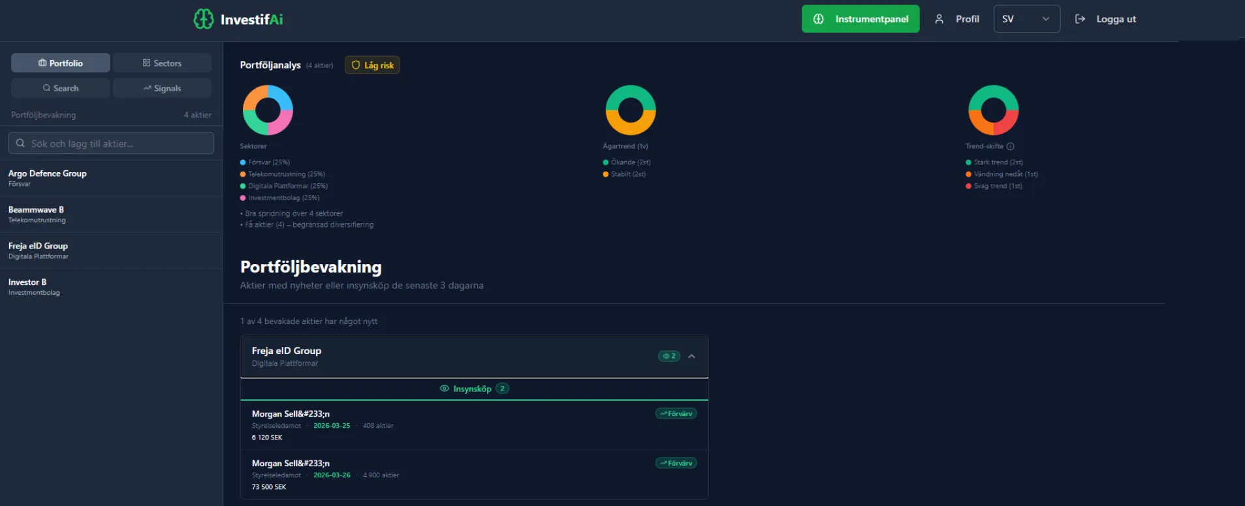Select Argo Defence Group in watchlist

[111, 178]
